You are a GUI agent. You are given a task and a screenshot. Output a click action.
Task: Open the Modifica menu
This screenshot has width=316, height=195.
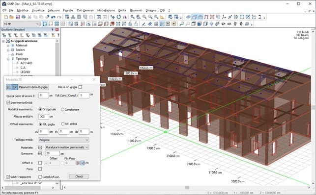point(23,10)
